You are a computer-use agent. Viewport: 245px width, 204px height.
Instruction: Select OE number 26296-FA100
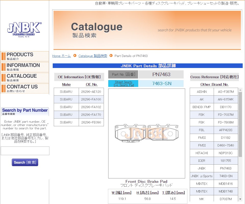(91, 99)
